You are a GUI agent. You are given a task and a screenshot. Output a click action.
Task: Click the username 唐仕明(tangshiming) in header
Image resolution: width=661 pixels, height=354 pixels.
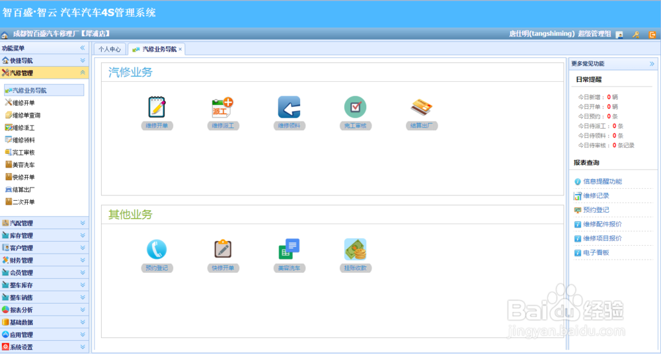pyautogui.click(x=542, y=34)
